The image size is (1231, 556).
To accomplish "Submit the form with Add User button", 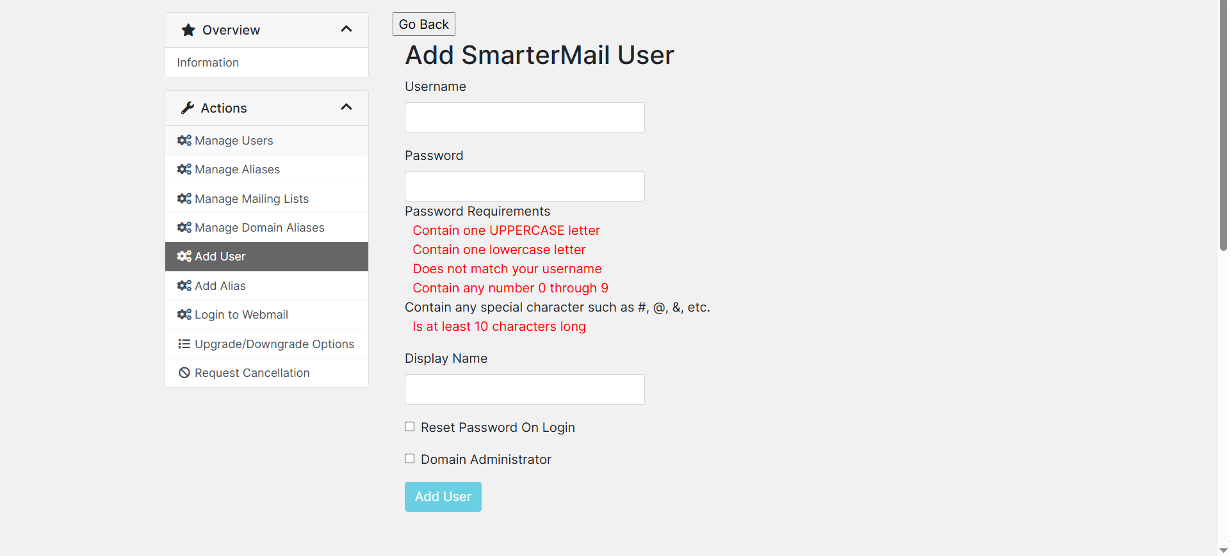I will click(443, 496).
